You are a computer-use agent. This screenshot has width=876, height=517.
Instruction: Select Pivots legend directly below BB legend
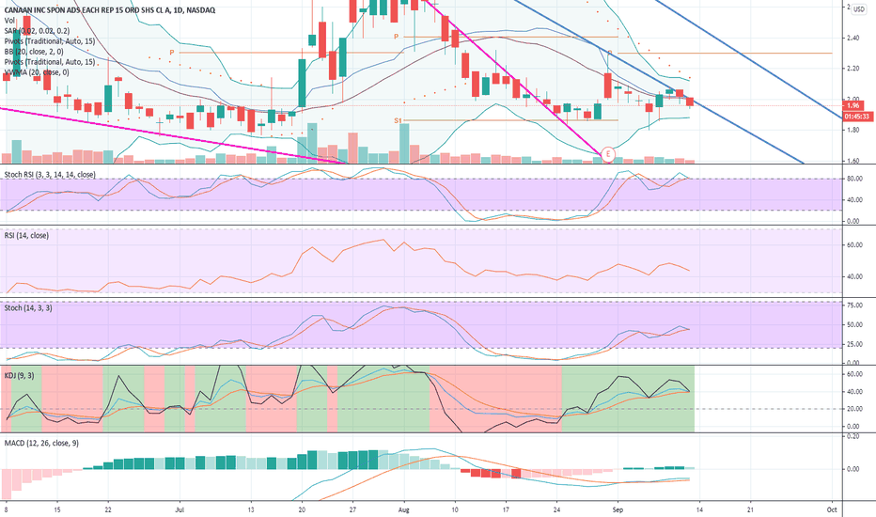pos(49,62)
